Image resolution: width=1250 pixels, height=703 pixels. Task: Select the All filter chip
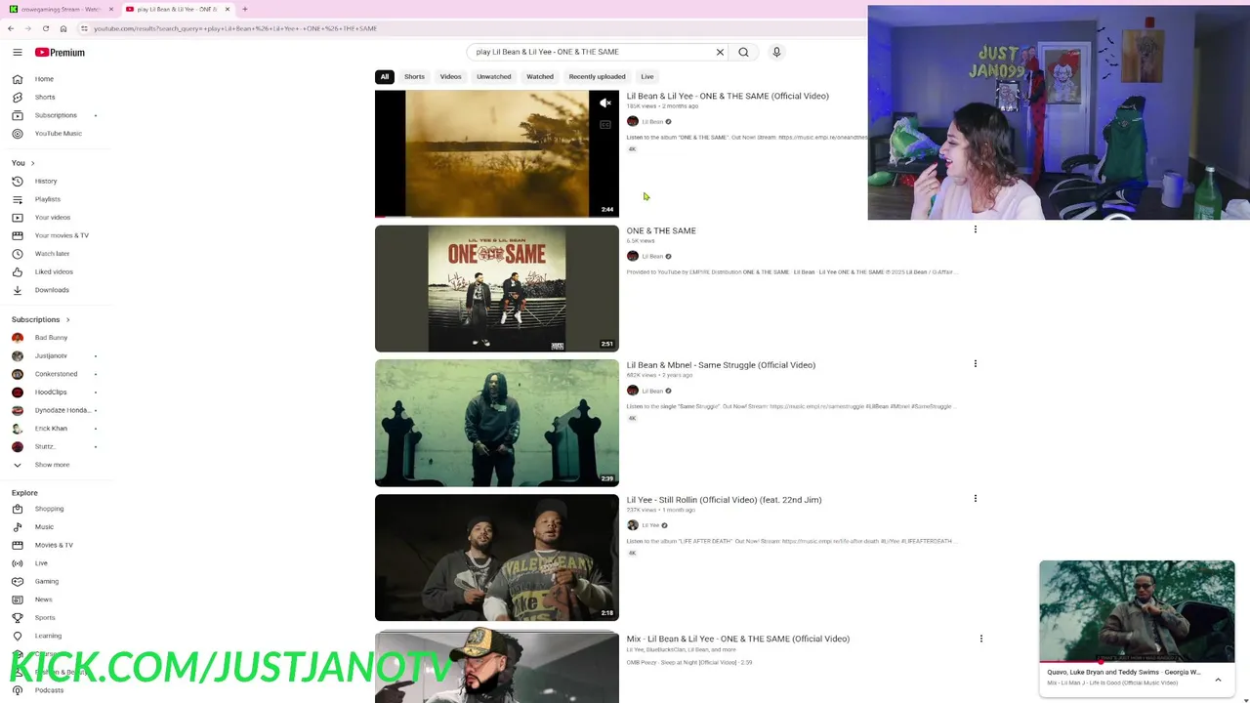[x=385, y=76]
